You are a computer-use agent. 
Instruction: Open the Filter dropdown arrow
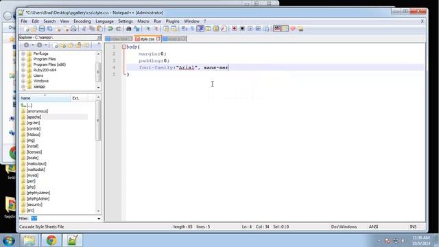(x=99, y=218)
